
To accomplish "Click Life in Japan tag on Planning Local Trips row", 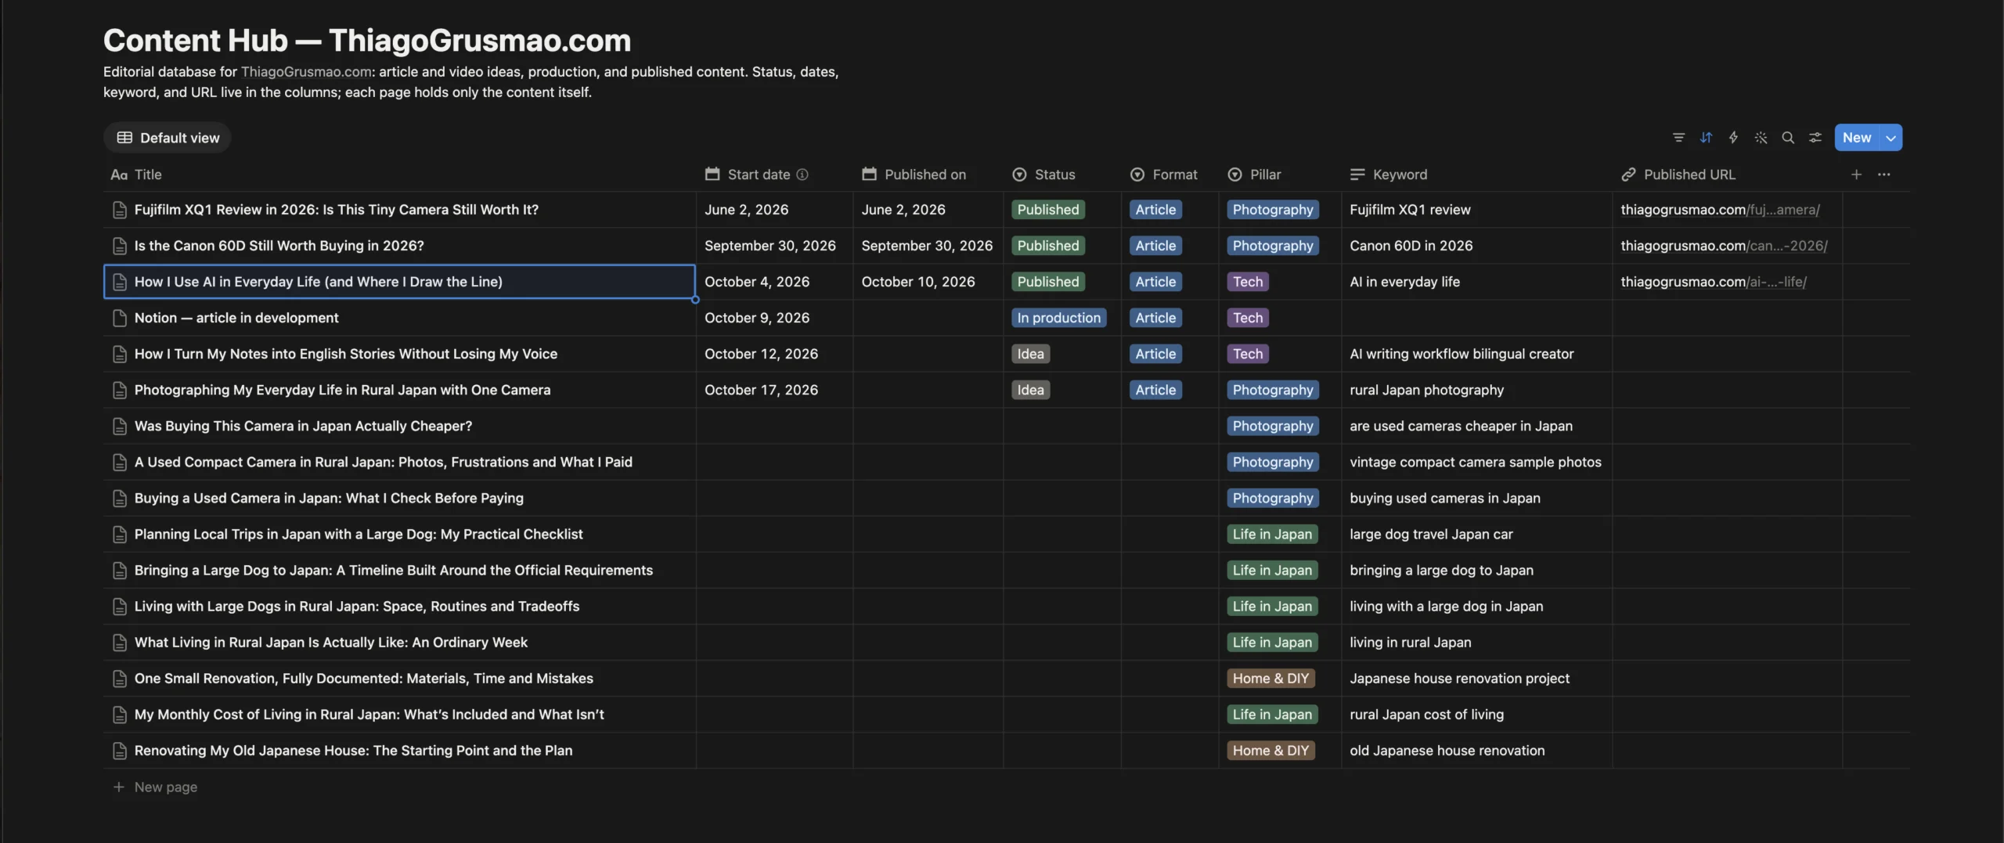I will click(x=1272, y=535).
